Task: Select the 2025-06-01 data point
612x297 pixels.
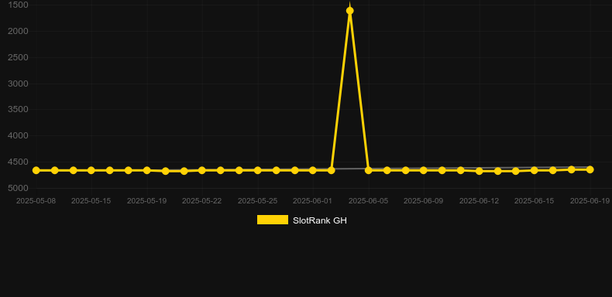Action: tap(313, 170)
